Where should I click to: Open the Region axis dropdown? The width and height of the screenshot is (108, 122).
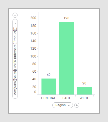click(x=63, y=105)
